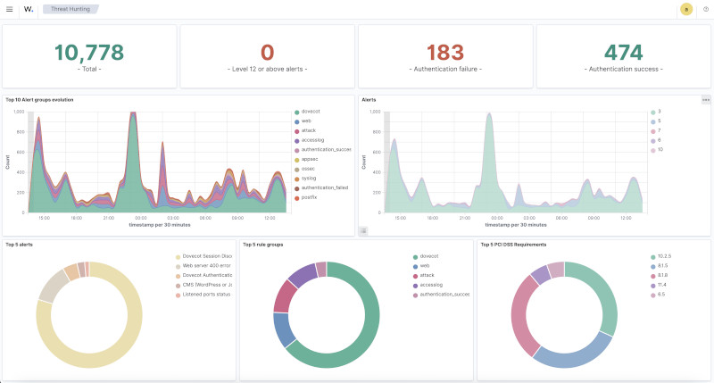Open Alerts panel options menu
Image resolution: width=714 pixels, height=383 pixels.
pos(706,100)
